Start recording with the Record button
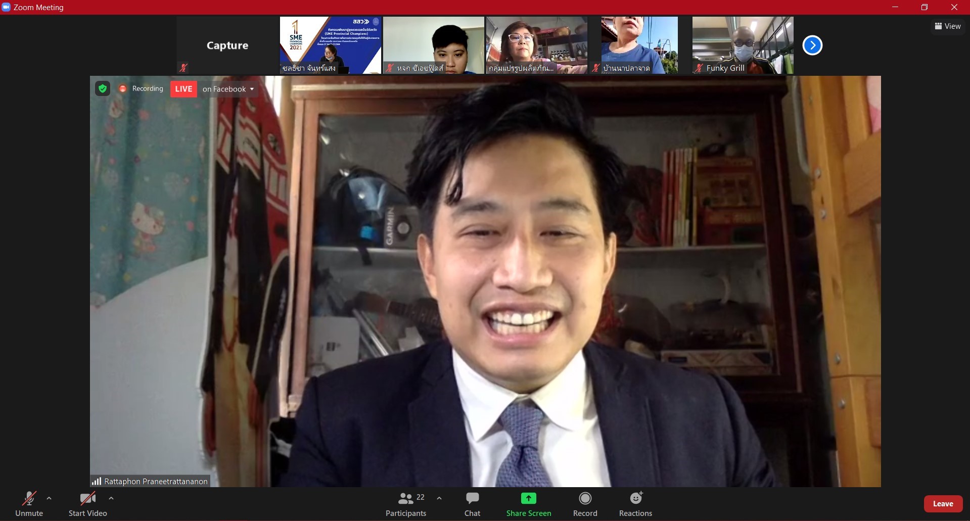 585,504
